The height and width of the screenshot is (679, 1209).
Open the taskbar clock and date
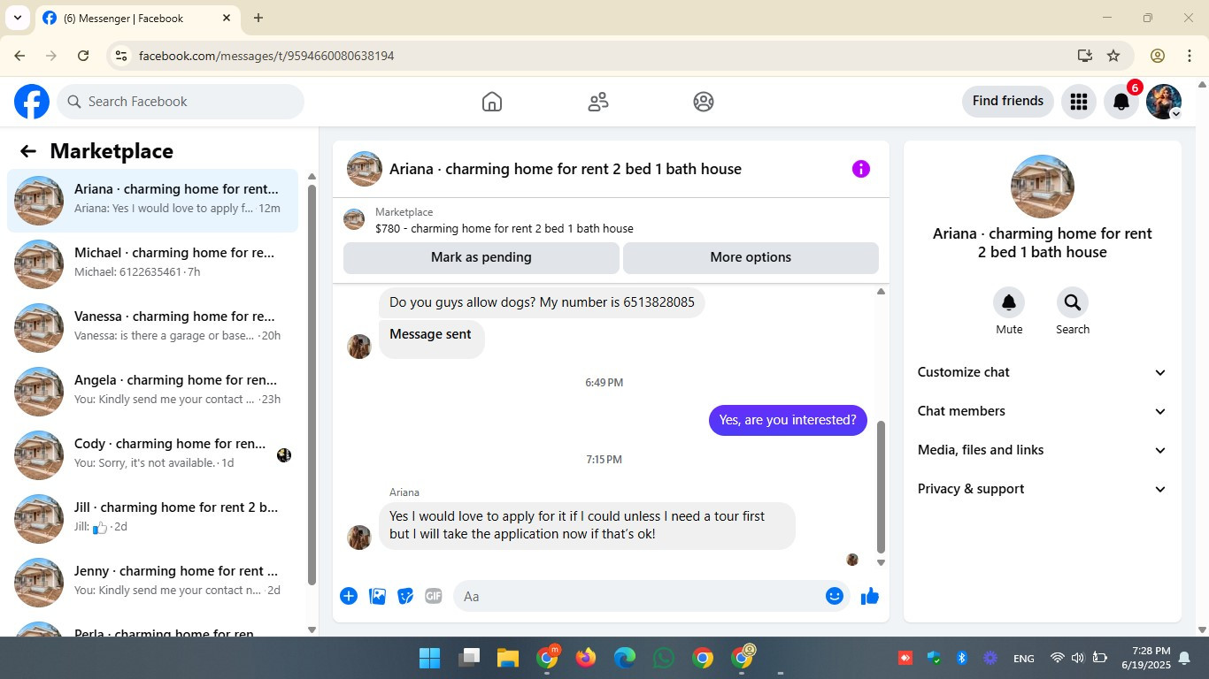tap(1146, 658)
